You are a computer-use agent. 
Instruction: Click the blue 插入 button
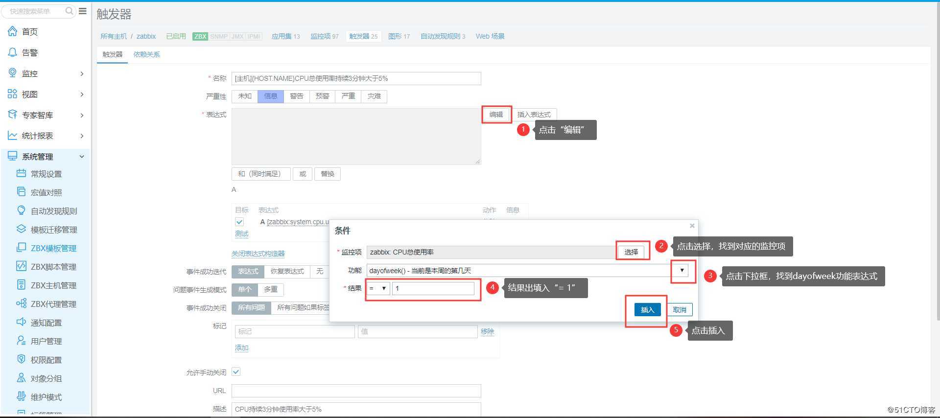click(x=647, y=309)
